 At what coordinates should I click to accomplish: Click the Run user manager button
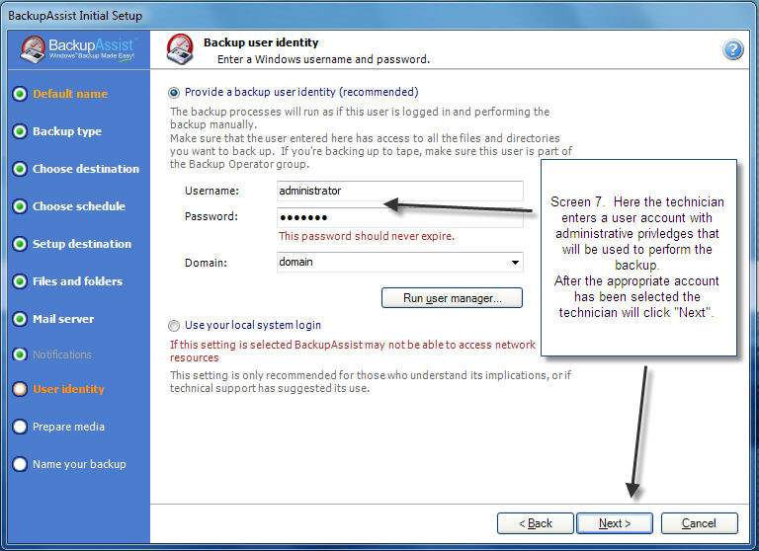click(452, 297)
